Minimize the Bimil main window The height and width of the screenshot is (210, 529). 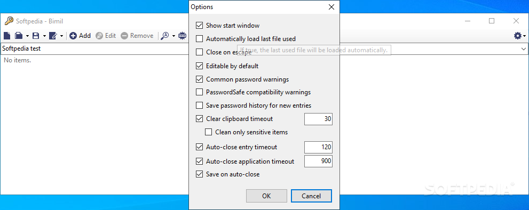(x=467, y=21)
